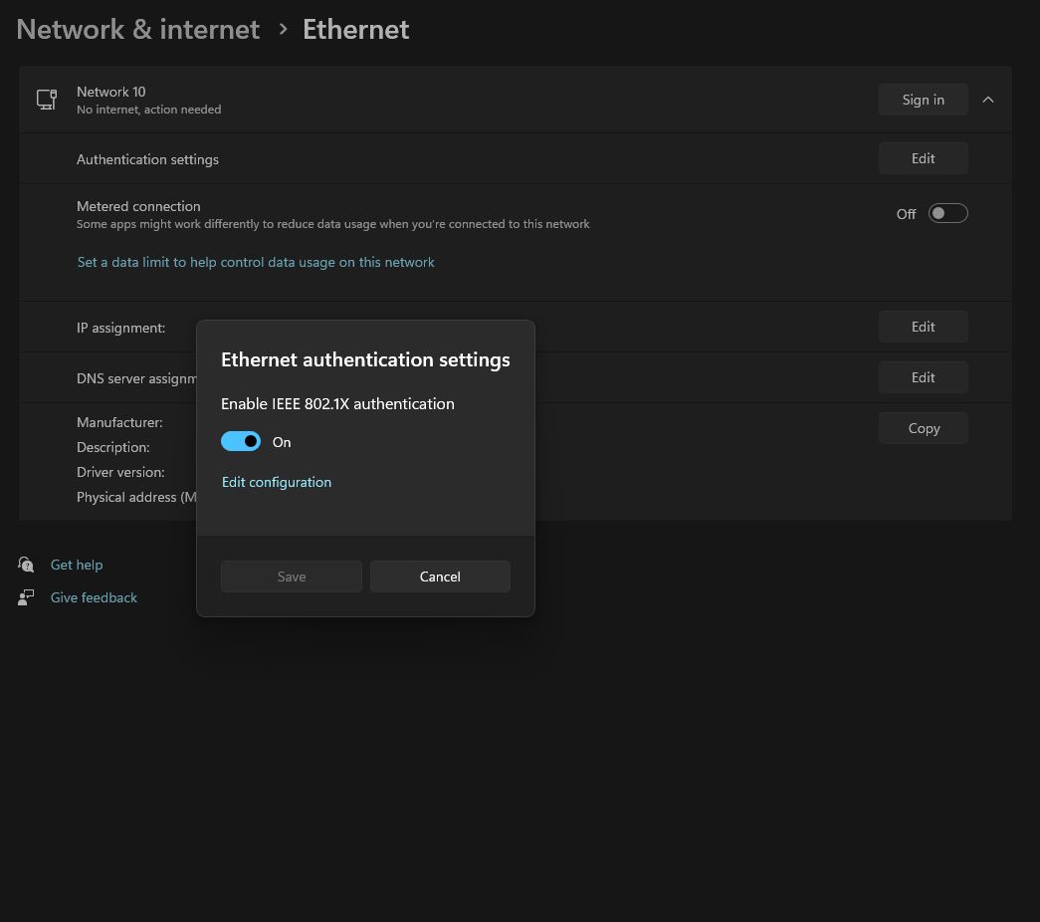
Task: Turn off IEEE 802.1X authentication toggle
Action: [x=241, y=442]
